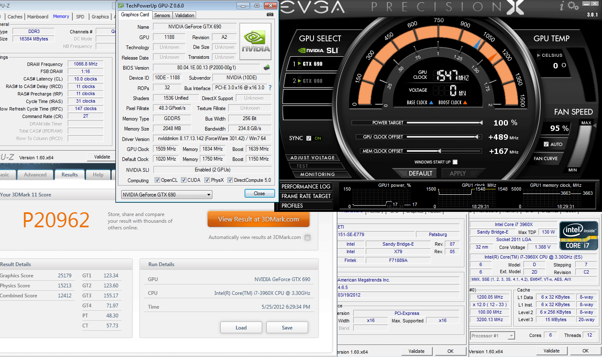Open Precision X settings gear icon
Image resolution: width=602 pixels, height=357 pixels.
pos(573,6)
